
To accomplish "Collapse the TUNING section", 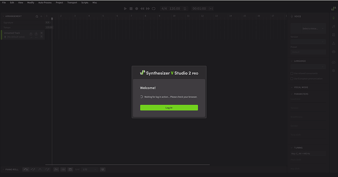I will coord(291,148).
